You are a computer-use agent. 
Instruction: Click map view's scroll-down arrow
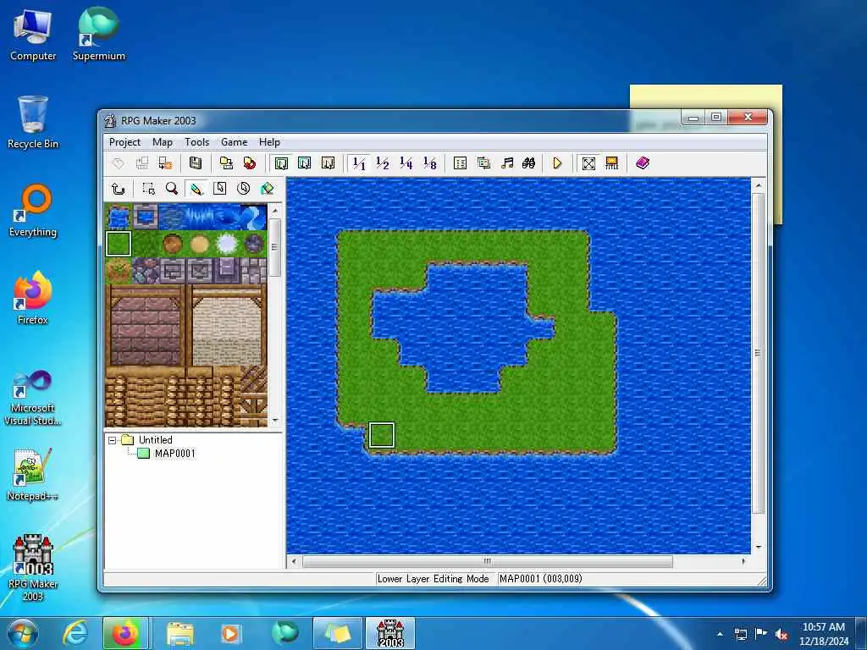pyautogui.click(x=758, y=547)
